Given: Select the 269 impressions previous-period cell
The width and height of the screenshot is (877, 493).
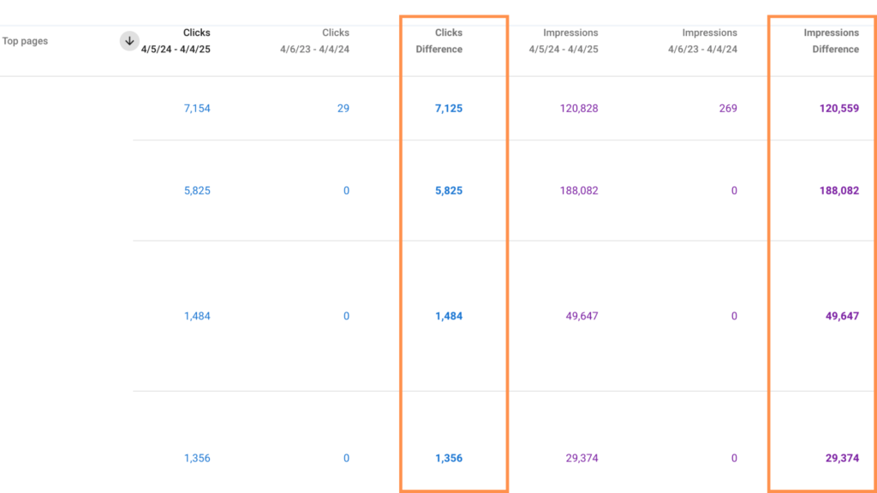Looking at the screenshot, I should [728, 109].
